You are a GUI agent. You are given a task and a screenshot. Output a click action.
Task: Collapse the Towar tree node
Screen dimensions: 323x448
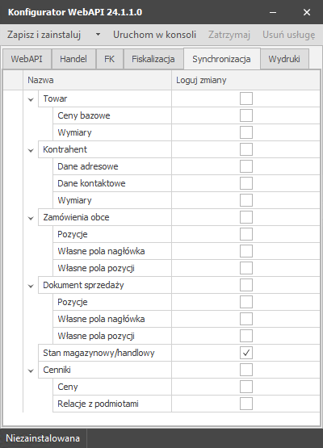tap(31, 99)
